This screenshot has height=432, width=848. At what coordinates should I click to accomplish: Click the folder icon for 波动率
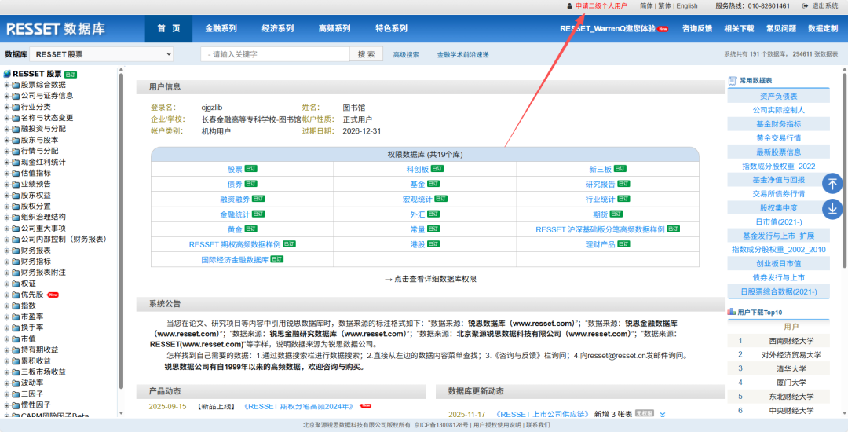coord(16,383)
